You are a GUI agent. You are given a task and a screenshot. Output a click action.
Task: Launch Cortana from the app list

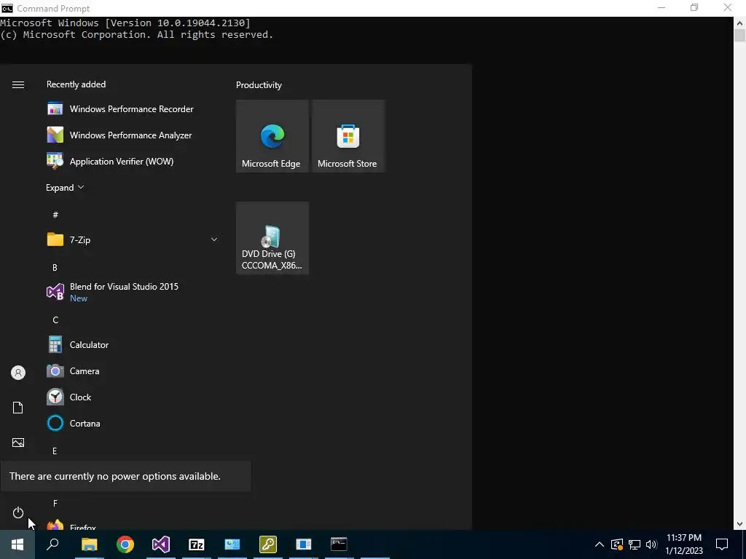[132, 423]
